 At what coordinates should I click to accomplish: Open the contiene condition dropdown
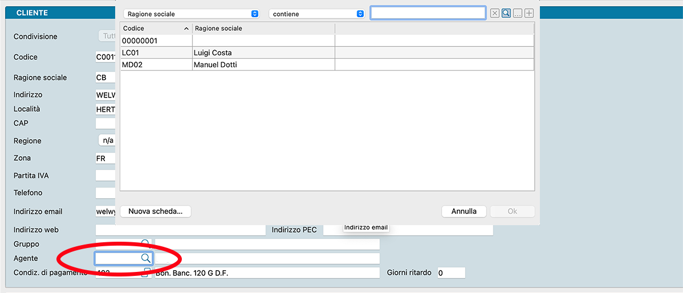316,14
